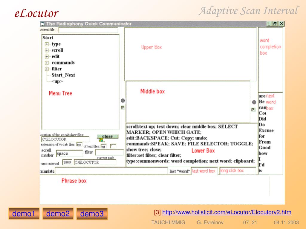
Task: Click the current file input field
Action: pyautogui.click(x=88, y=30)
